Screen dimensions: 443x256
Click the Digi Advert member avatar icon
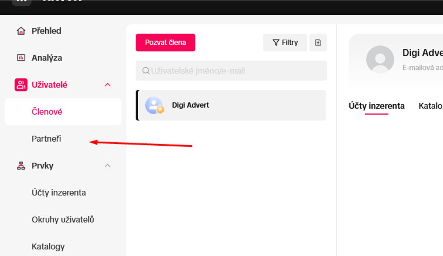point(154,105)
